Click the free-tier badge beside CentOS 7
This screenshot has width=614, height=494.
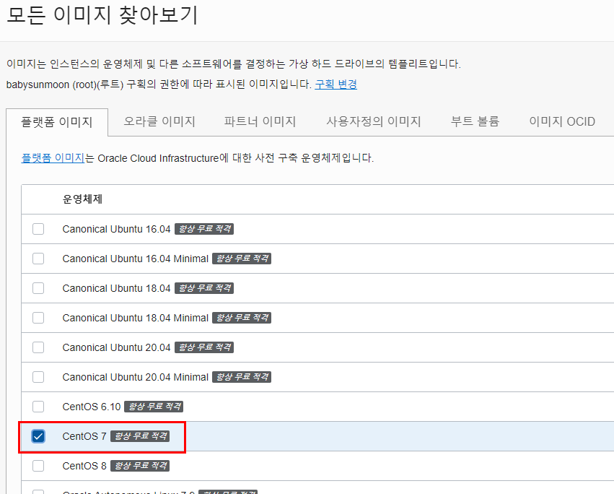pyautogui.click(x=140, y=436)
